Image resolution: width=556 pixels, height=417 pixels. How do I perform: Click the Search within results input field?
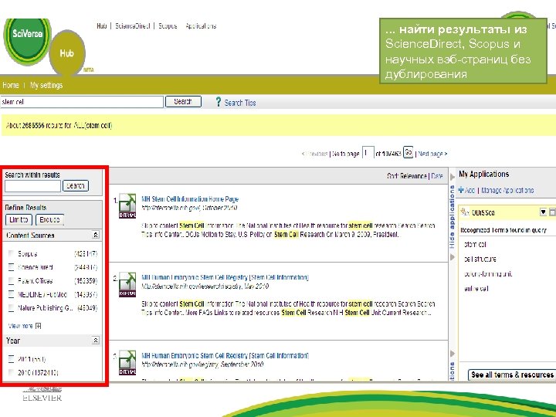32,186
